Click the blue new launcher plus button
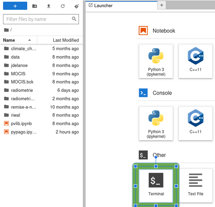This screenshot has width=215, height=207. coord(15,6)
